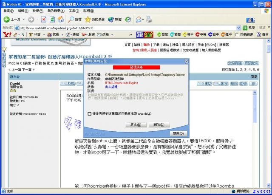This screenshot has width=272, height=195.
Task: Open the 拍賣 dropdown arrow
Action: tap(44, 35)
